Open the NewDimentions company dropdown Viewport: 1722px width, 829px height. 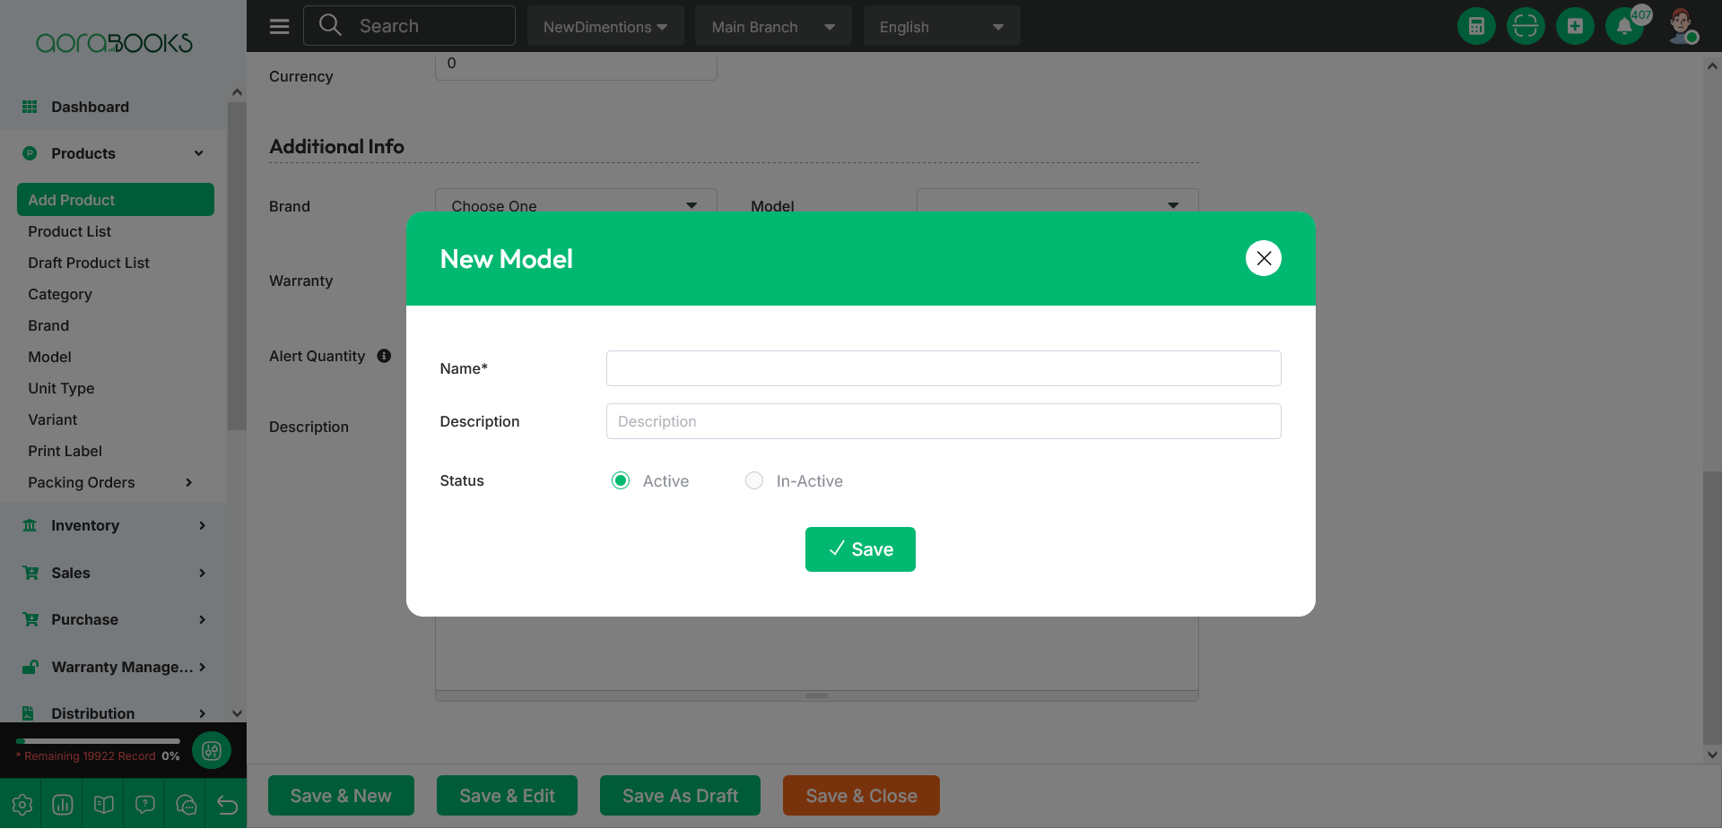[x=605, y=26]
